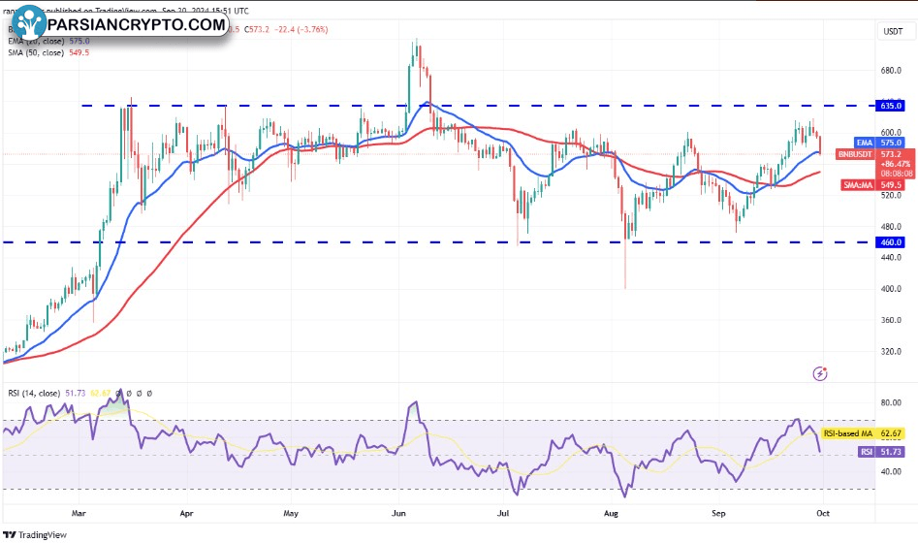Image resolution: width=918 pixels, height=543 pixels.
Task: Click the Aug label on time axis
Action: 611,509
